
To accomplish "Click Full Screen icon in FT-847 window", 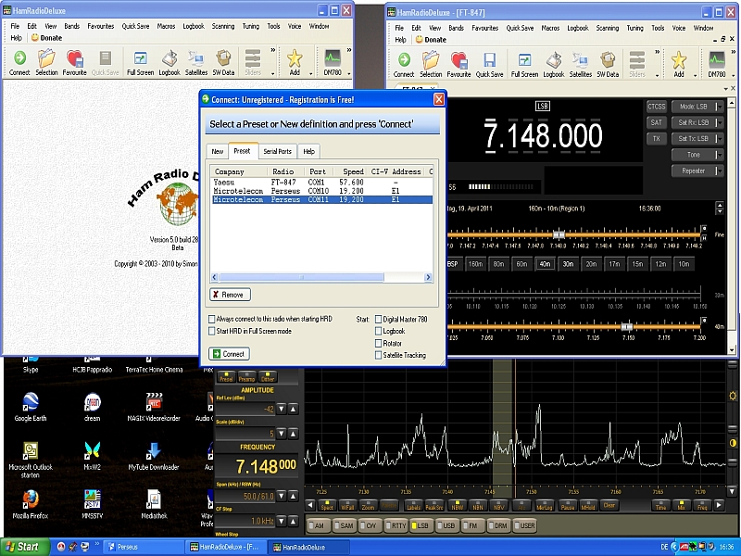I will 524,65.
